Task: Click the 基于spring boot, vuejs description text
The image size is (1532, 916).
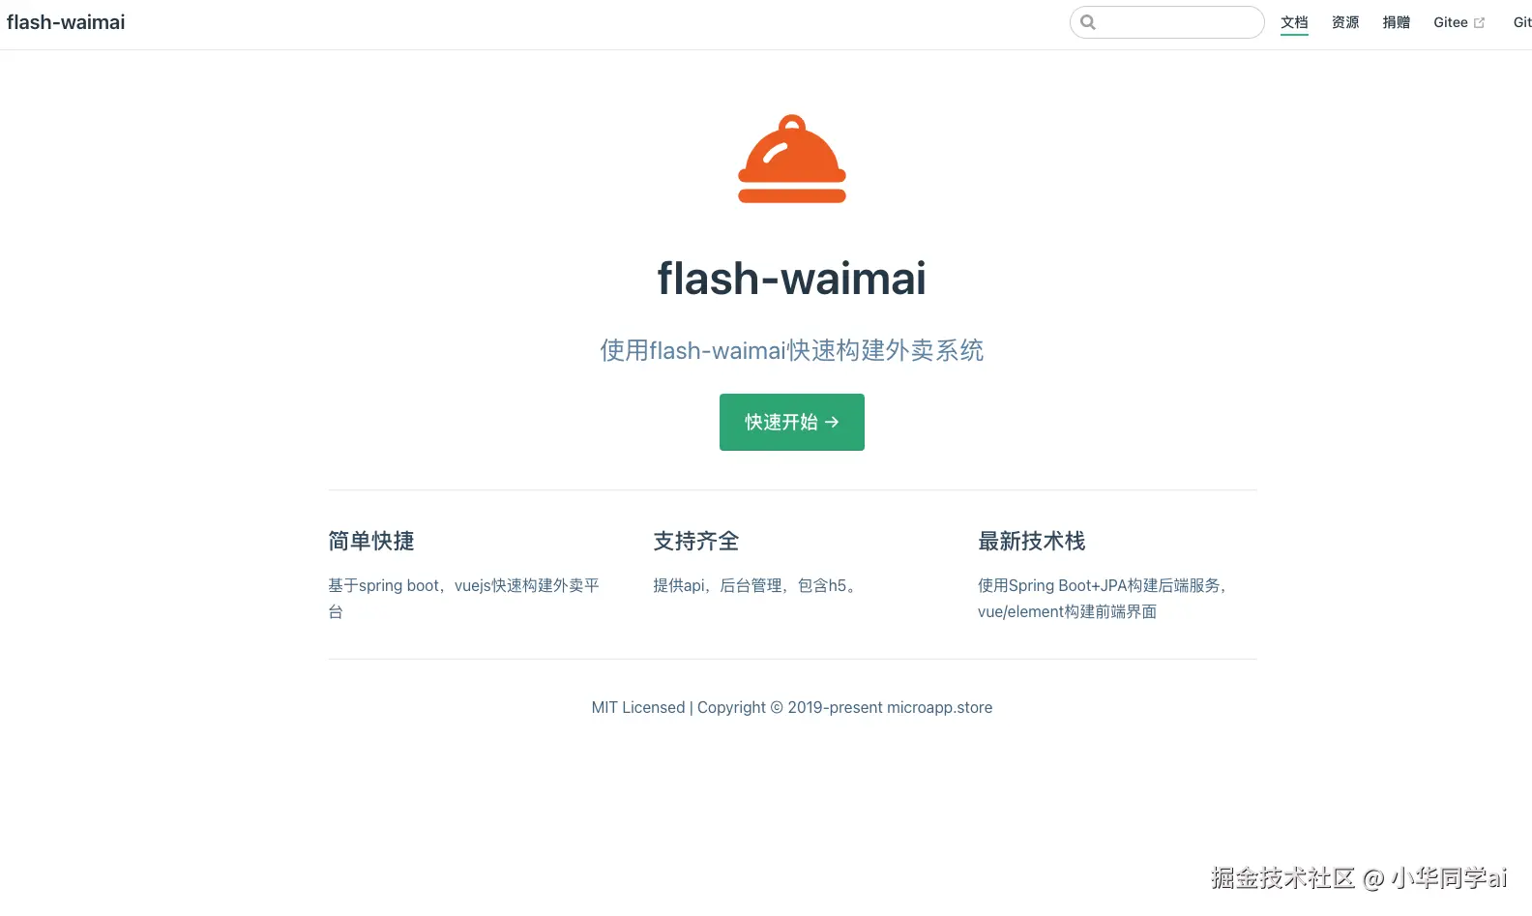Action: click(x=464, y=598)
